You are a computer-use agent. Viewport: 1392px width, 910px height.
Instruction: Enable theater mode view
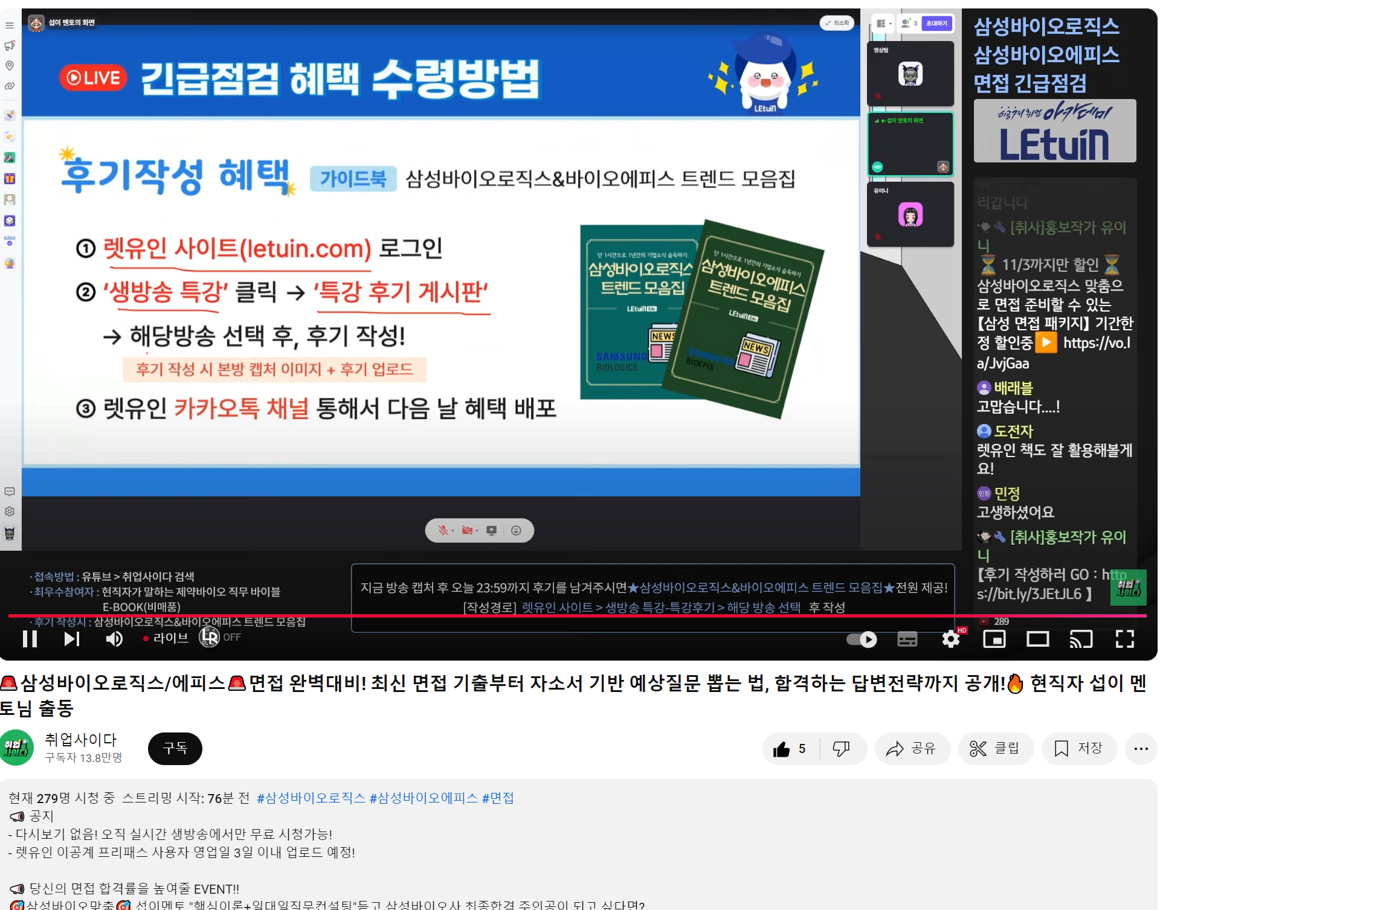[1038, 639]
